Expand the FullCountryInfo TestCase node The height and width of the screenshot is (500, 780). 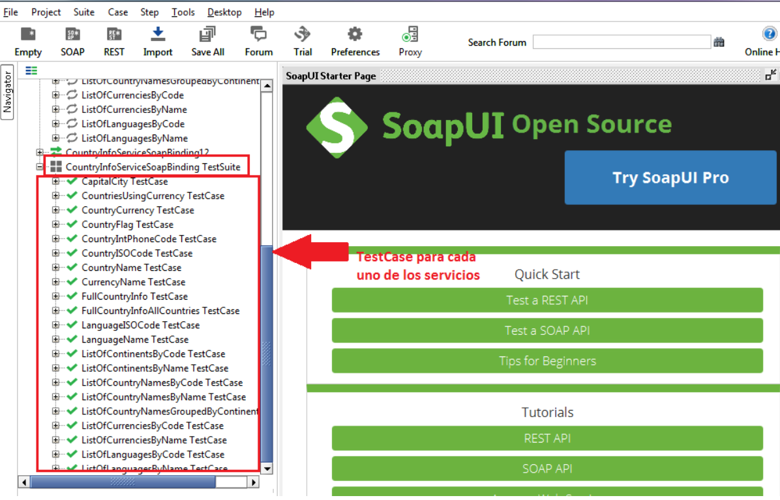click(54, 296)
